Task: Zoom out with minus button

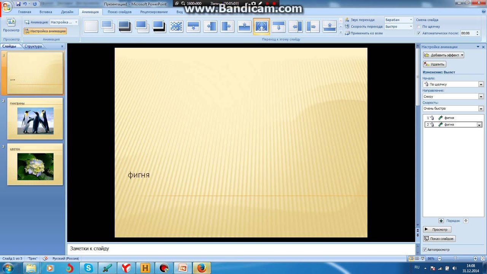Action: [440, 258]
